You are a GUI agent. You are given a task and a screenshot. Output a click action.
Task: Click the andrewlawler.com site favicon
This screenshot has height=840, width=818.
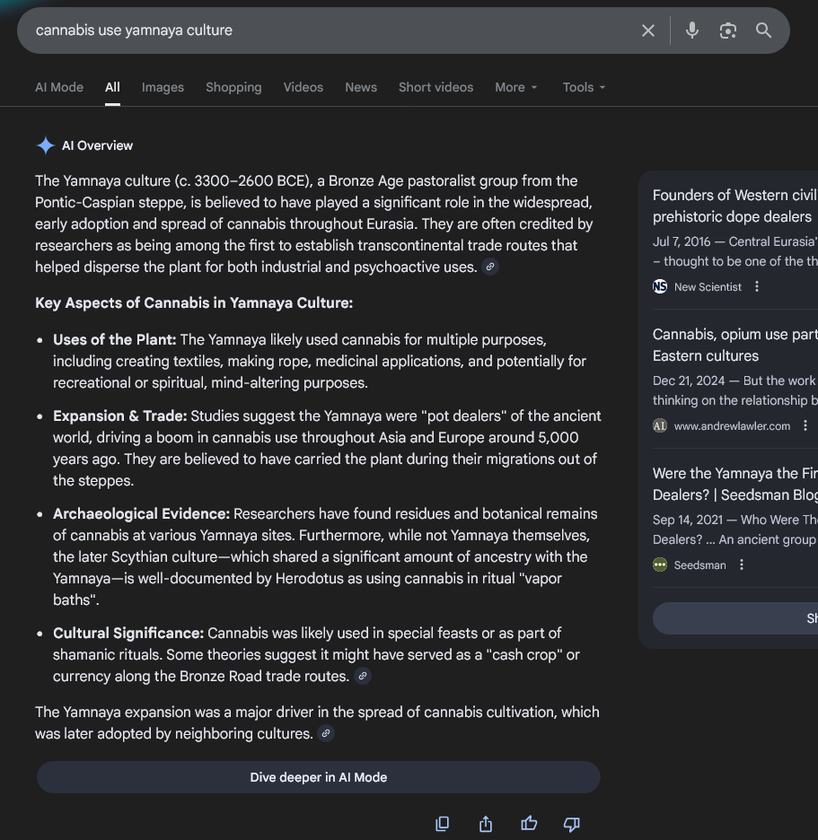pos(660,426)
